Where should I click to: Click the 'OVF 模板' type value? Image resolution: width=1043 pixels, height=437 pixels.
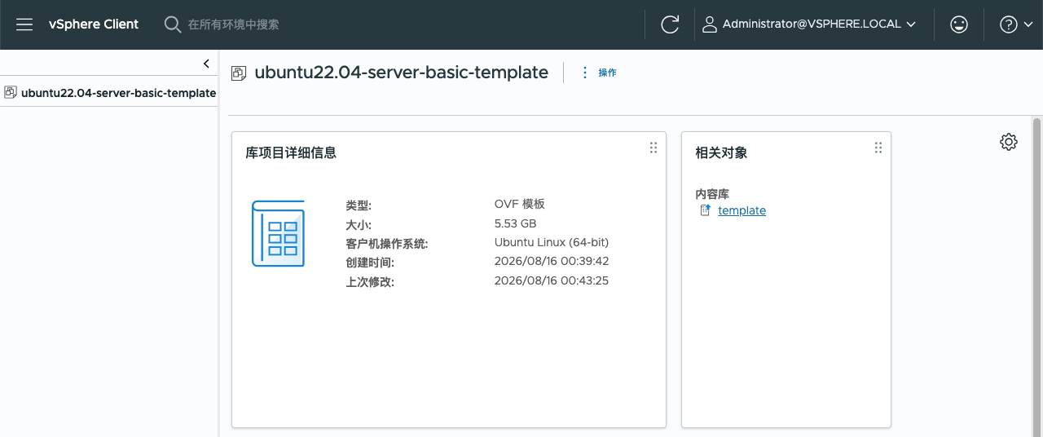click(x=520, y=204)
